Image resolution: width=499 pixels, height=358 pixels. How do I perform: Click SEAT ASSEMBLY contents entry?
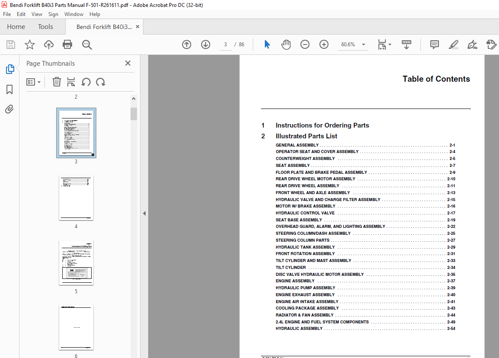click(366, 165)
